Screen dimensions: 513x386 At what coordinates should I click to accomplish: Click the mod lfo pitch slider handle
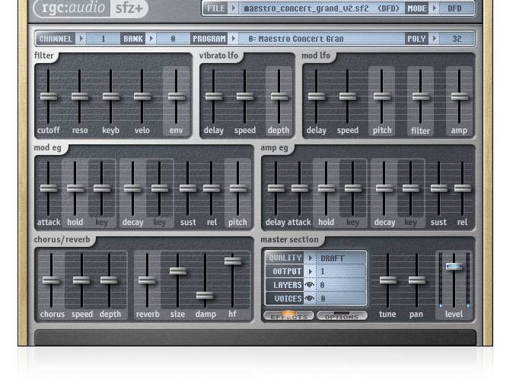[382, 96]
